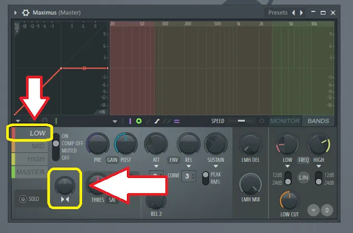
Task: Toggle the LIN linear phase button
Action: 303,178
